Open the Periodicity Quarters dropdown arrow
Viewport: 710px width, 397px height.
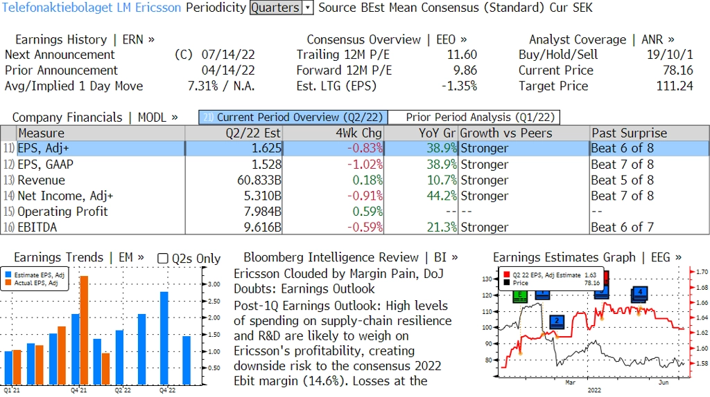[x=308, y=8]
